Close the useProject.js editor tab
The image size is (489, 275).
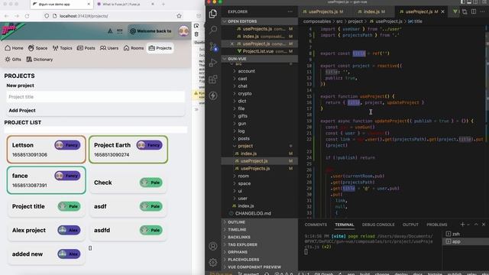tap(442, 11)
